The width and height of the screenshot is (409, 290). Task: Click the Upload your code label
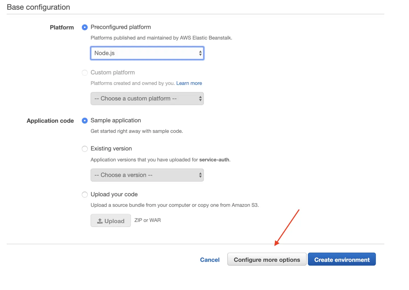(114, 194)
